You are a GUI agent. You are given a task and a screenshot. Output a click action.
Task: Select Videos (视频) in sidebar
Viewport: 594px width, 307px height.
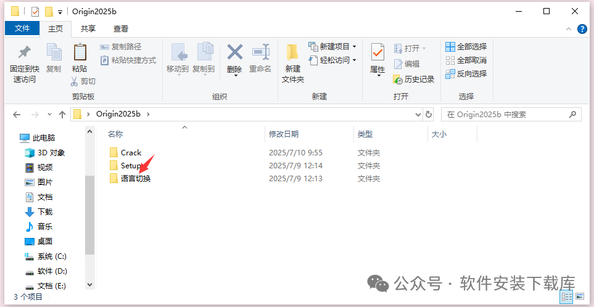(39, 167)
